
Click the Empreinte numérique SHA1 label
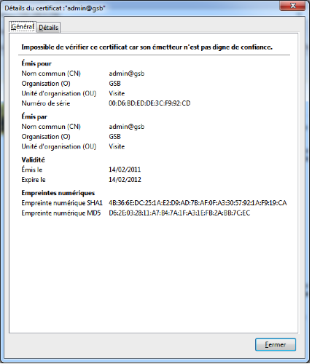pos(62,203)
